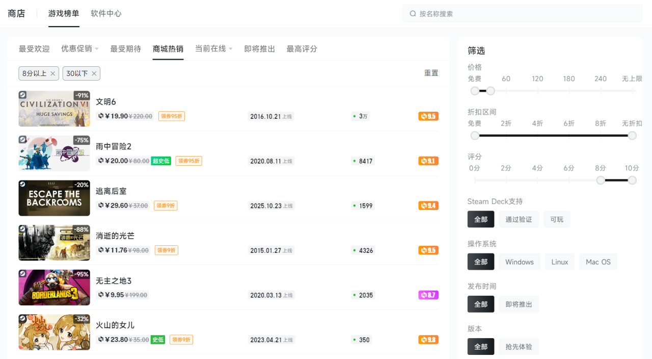
Task: Click the online-players dot for 逃离后室
Action: tap(354, 206)
